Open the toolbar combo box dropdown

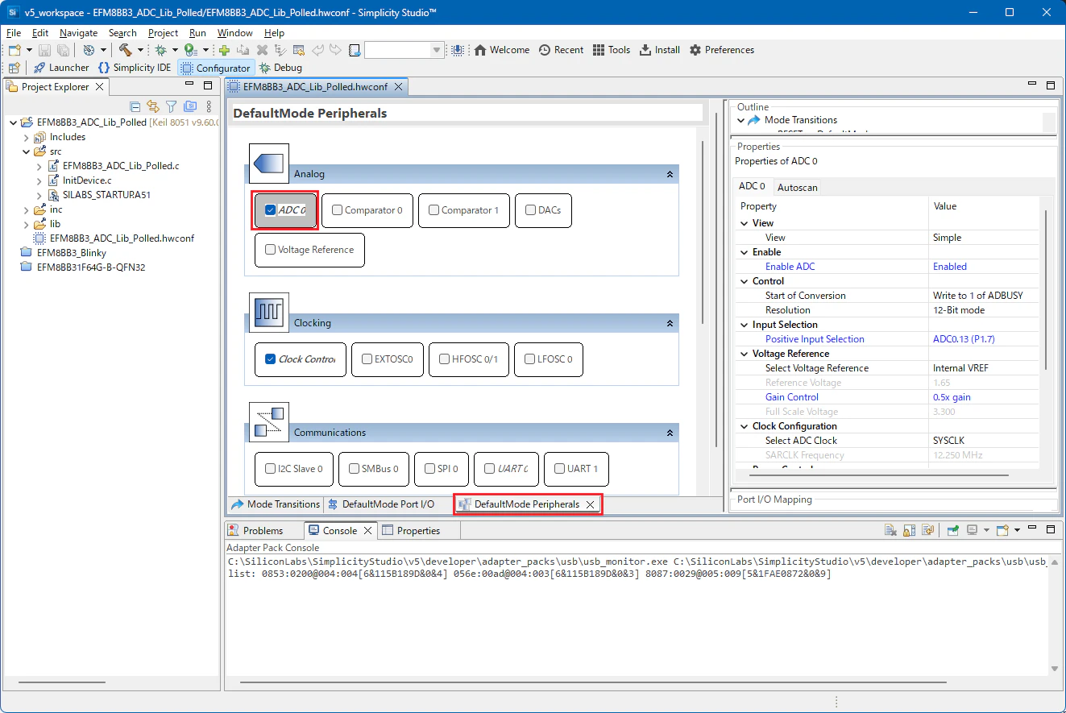coord(438,50)
